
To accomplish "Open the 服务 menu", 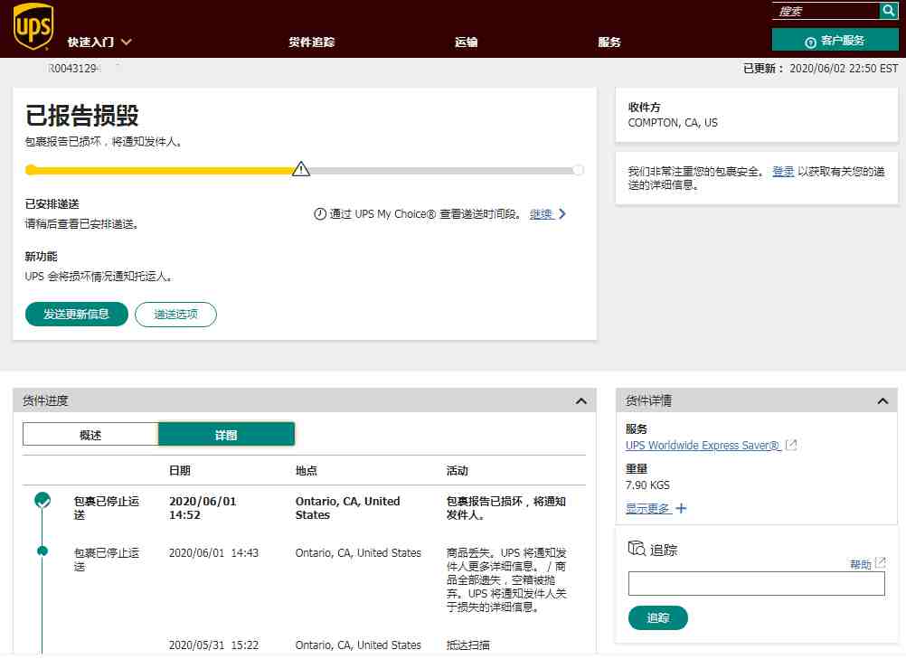I will coord(609,42).
